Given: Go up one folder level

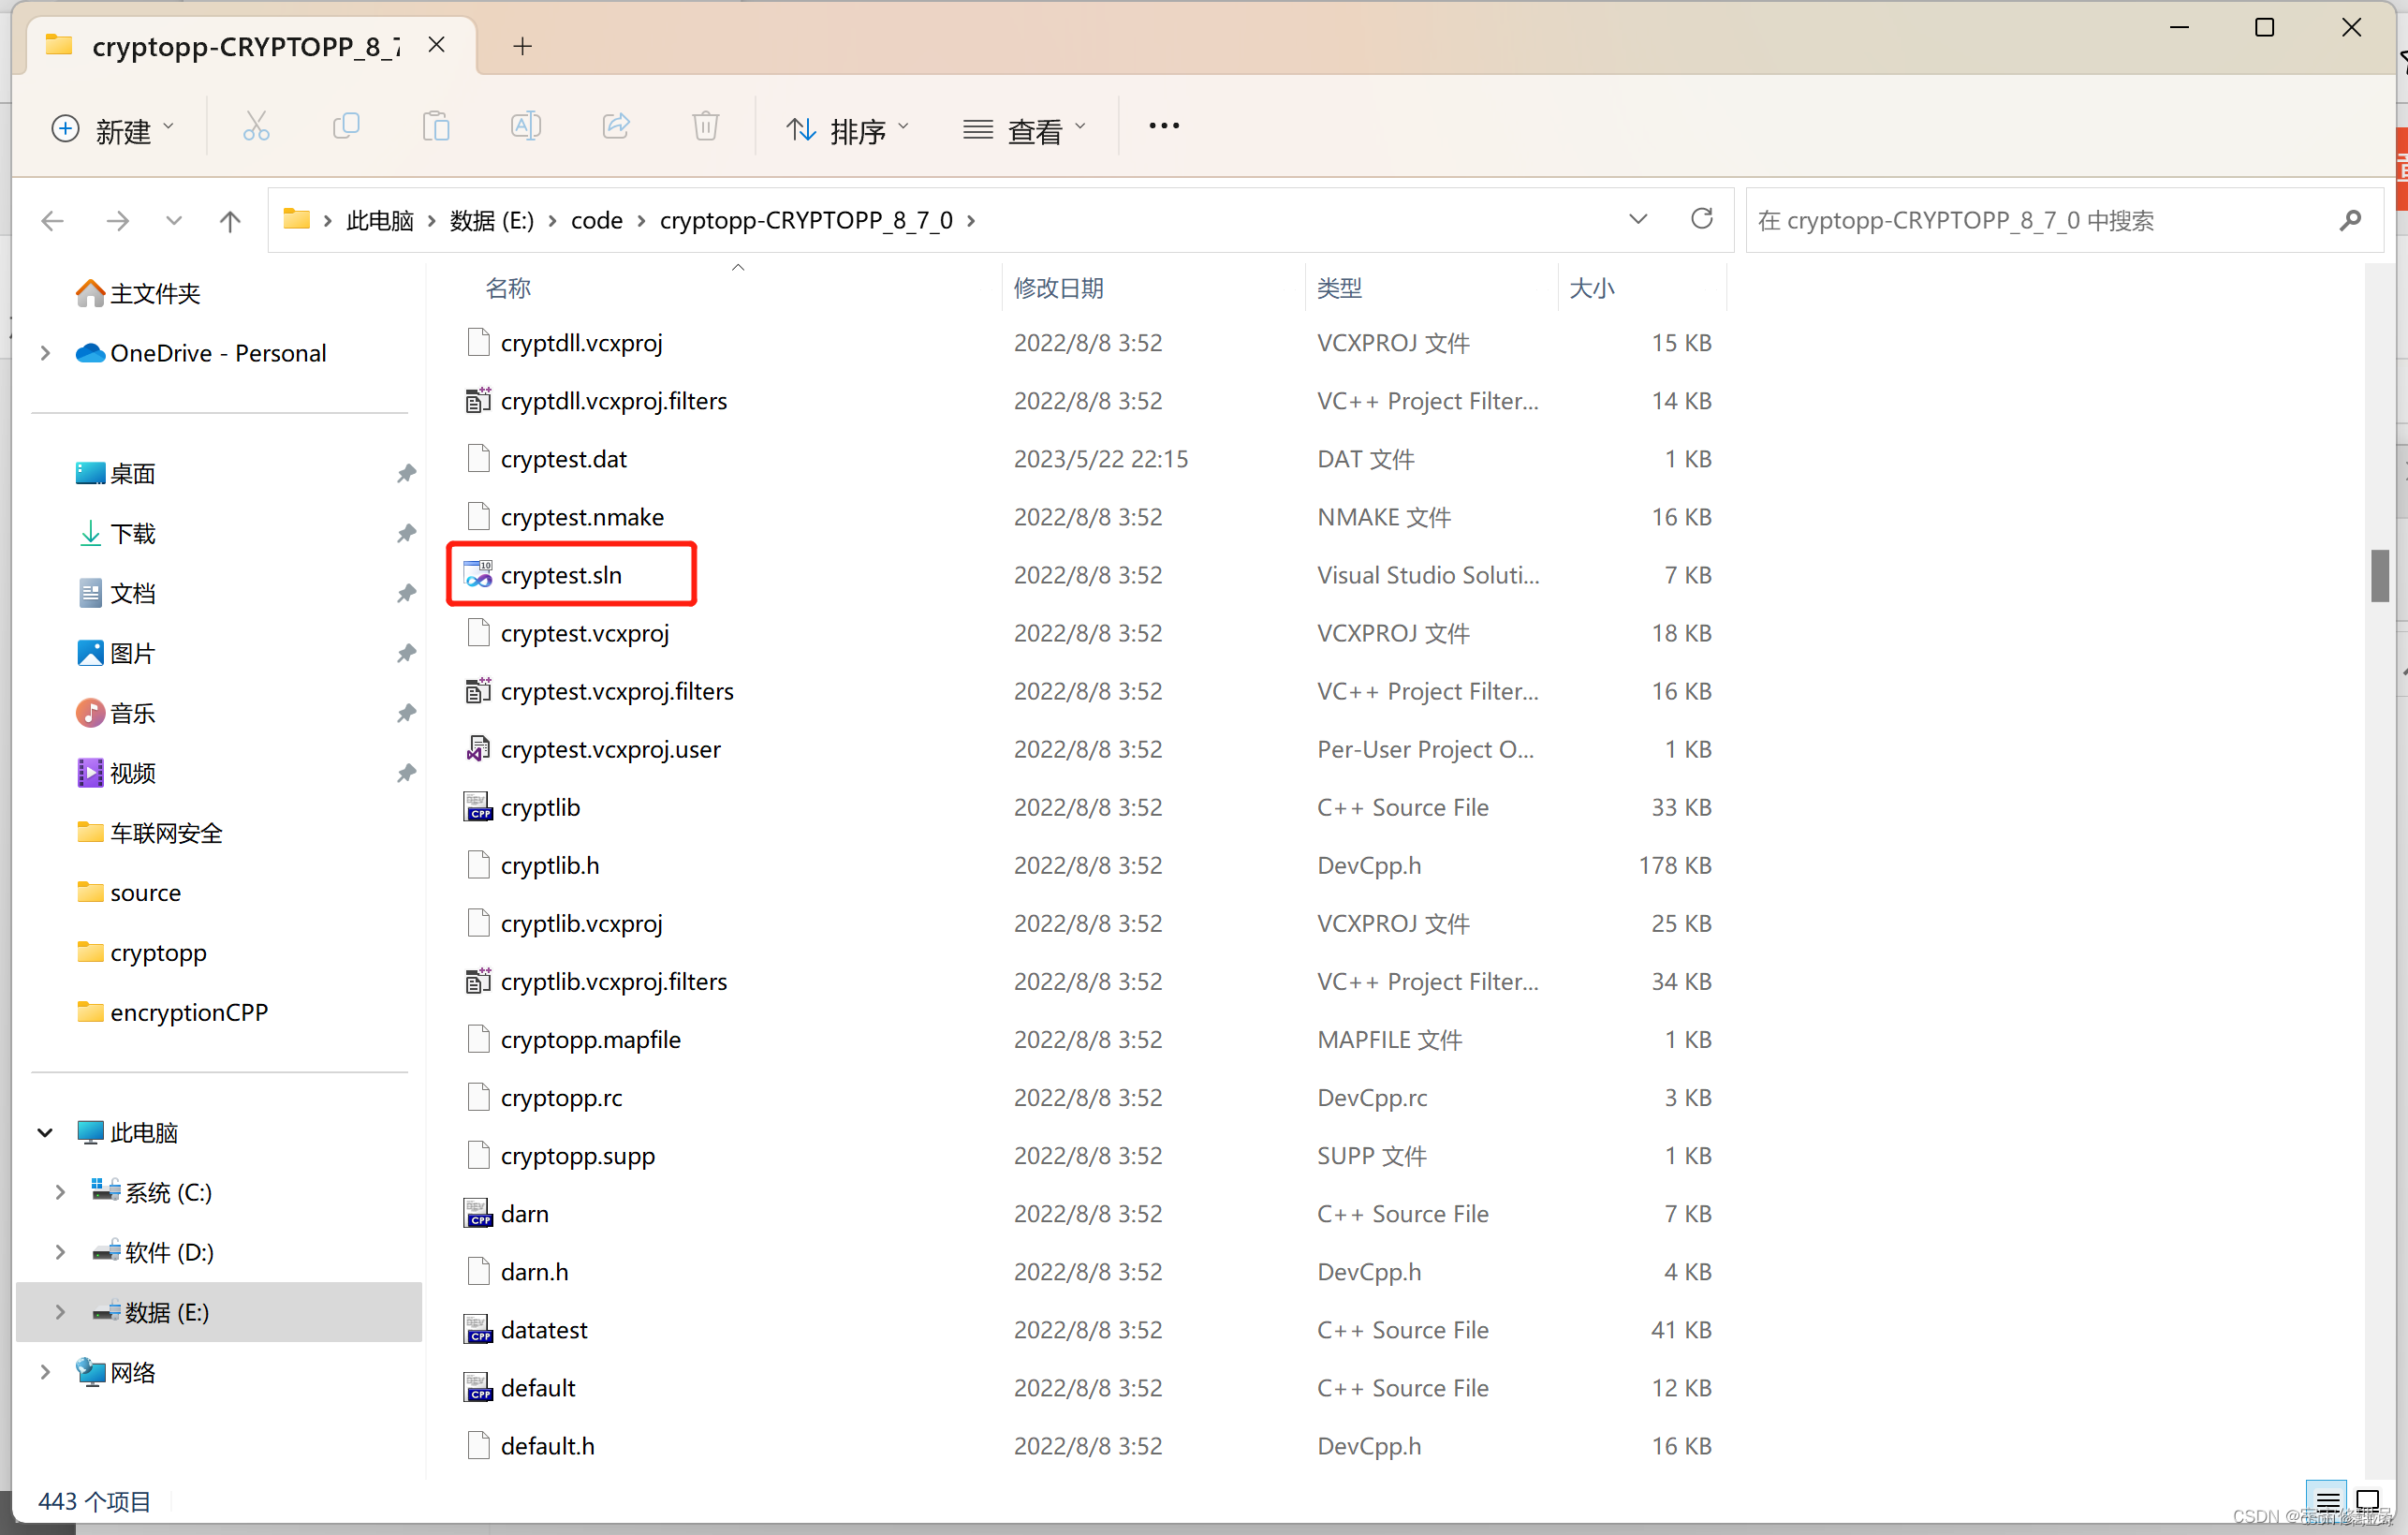Looking at the screenshot, I should click(230, 220).
